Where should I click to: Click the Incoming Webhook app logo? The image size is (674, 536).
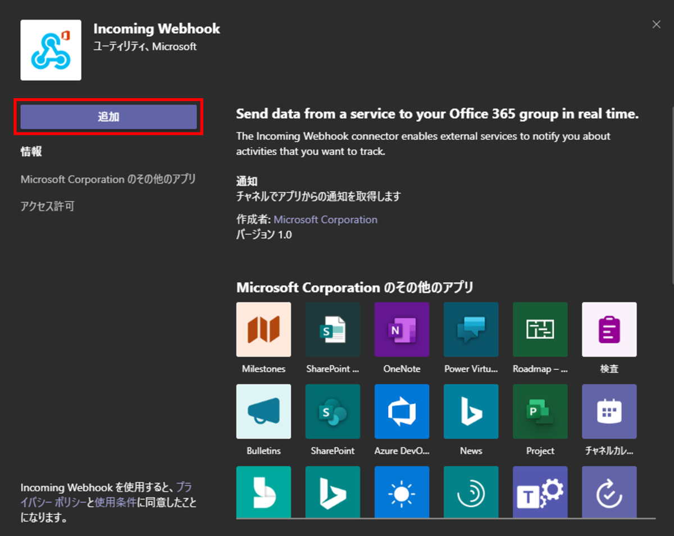(x=51, y=50)
